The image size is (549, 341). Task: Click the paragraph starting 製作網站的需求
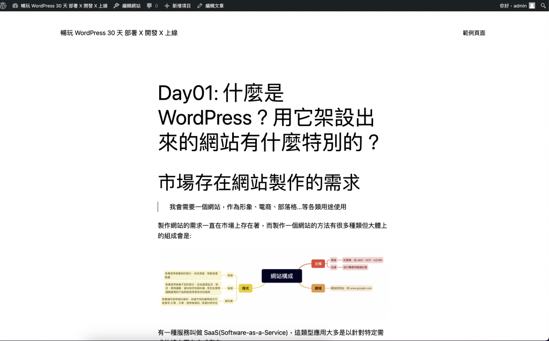point(272,231)
